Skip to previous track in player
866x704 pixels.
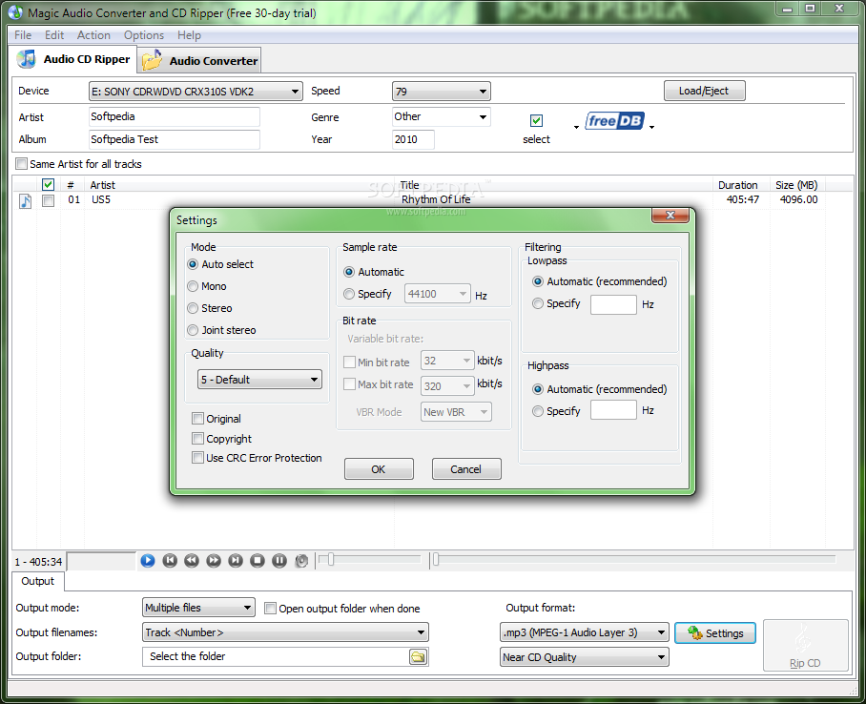tap(170, 561)
